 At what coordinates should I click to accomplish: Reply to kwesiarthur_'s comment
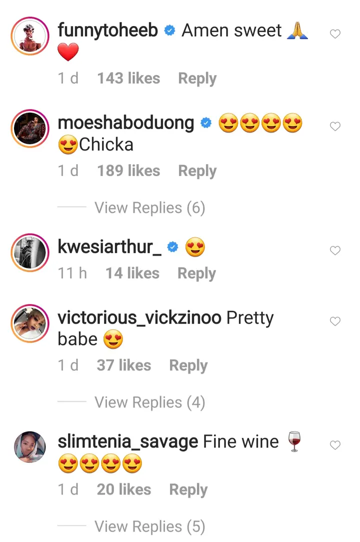coord(196,273)
